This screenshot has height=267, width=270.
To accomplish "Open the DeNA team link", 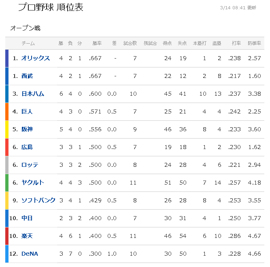I will pyautogui.click(x=30, y=254).
